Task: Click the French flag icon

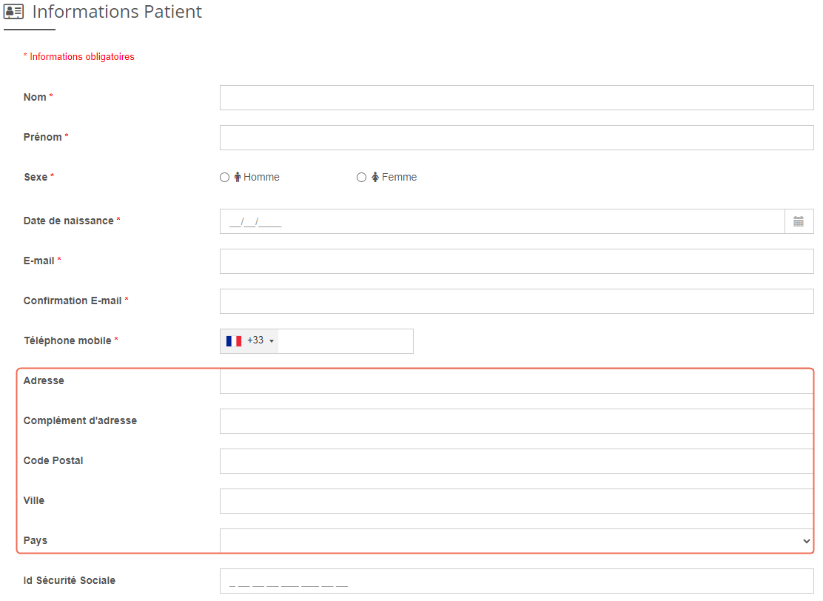Action: tap(234, 341)
